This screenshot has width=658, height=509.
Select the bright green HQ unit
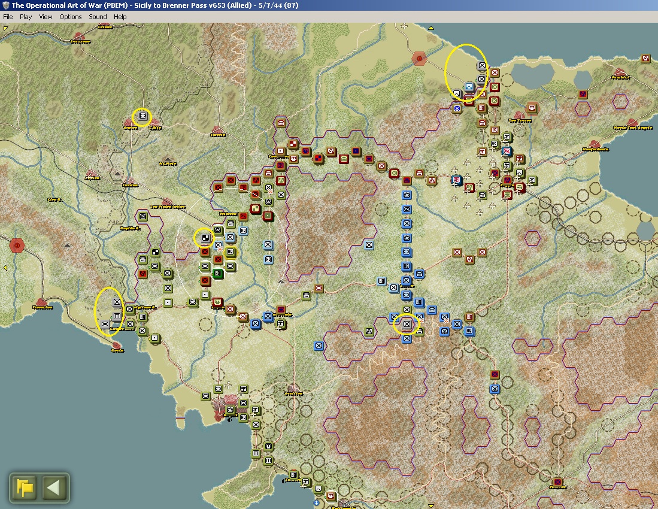click(x=217, y=274)
